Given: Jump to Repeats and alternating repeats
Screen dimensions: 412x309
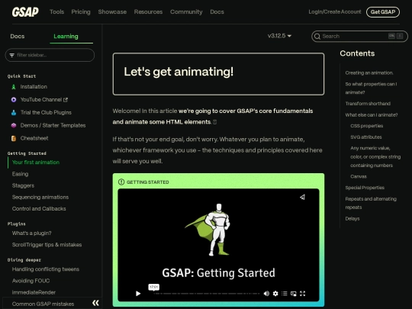Looking at the screenshot, I should coord(371,203).
